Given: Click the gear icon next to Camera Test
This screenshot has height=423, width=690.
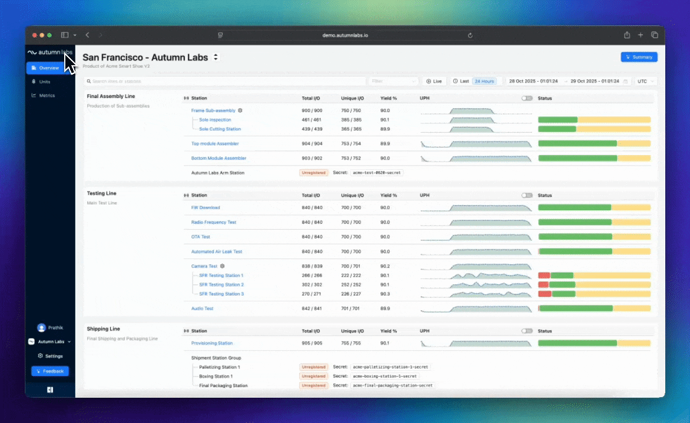Looking at the screenshot, I should 223,266.
